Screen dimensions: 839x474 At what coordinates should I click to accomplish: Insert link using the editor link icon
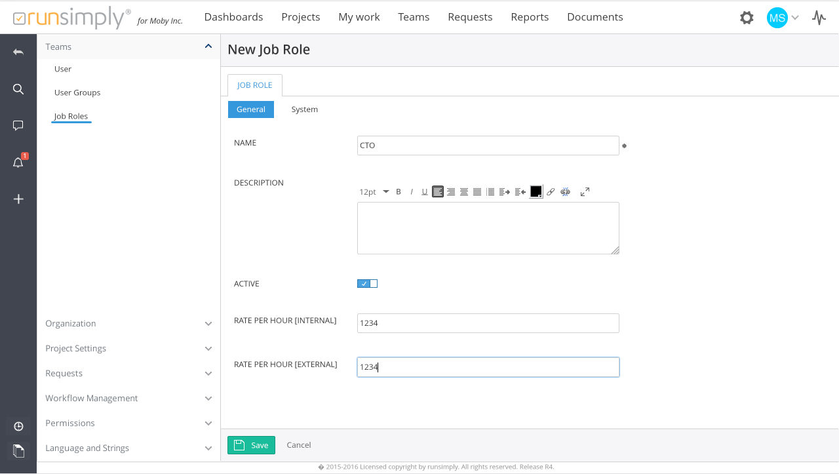tap(551, 192)
